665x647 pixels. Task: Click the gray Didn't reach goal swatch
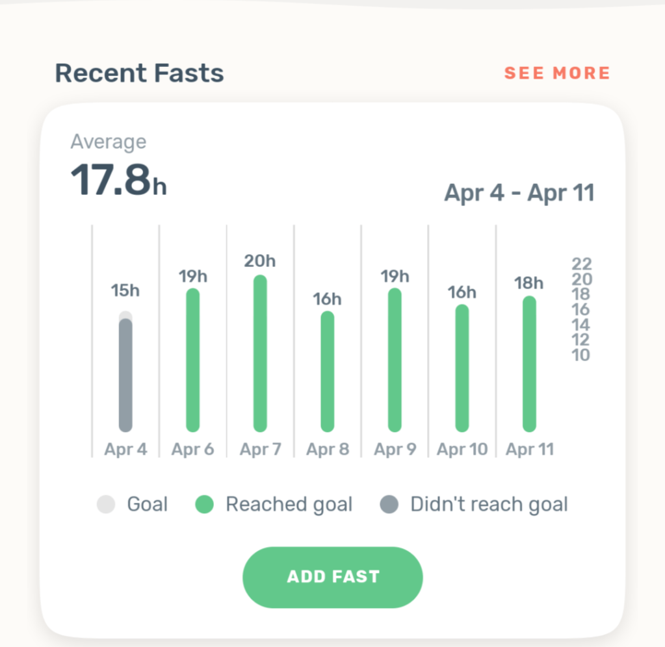pyautogui.click(x=389, y=505)
